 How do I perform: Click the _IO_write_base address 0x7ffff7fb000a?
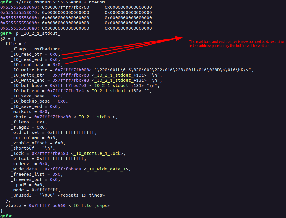coord(73,70)
